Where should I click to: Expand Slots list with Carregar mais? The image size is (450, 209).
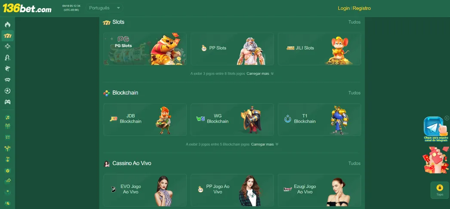(x=260, y=74)
